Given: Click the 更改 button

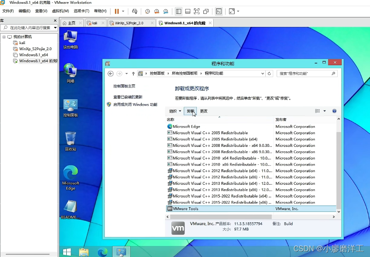Looking at the screenshot, I should (x=204, y=111).
